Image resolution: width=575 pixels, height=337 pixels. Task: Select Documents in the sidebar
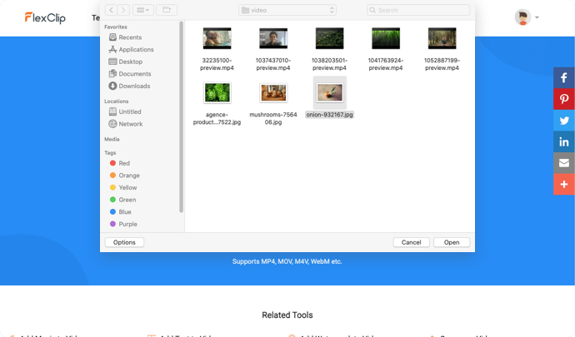pos(134,74)
